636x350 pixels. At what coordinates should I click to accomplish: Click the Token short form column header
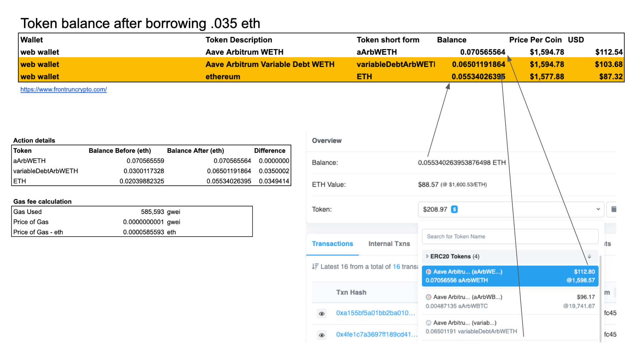(388, 40)
